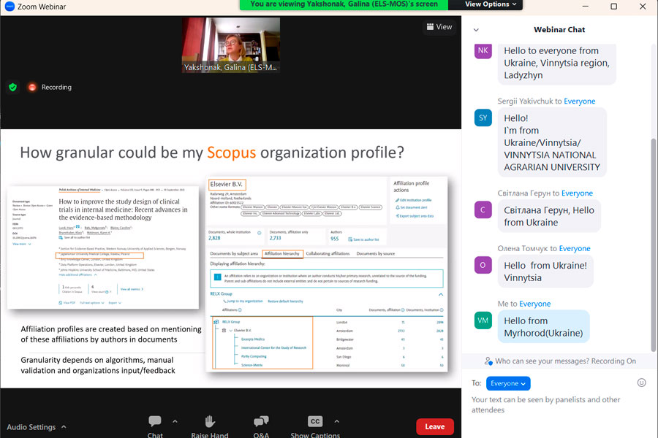This screenshot has width=658, height=438.
Task: Click the purple C avatar of Світлана Герун
Action: pyautogui.click(x=483, y=210)
